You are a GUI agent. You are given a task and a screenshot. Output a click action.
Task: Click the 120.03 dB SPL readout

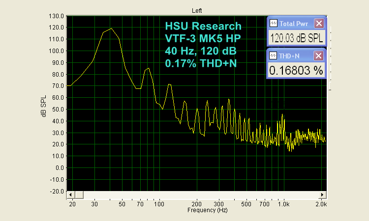[x=296, y=38]
